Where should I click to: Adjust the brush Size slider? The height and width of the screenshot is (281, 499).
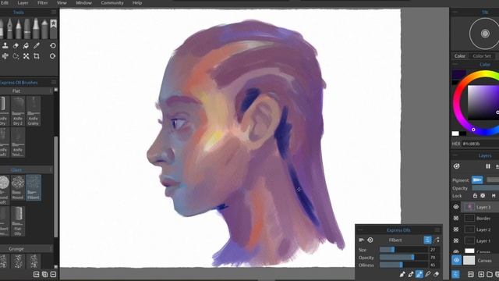coord(403,250)
